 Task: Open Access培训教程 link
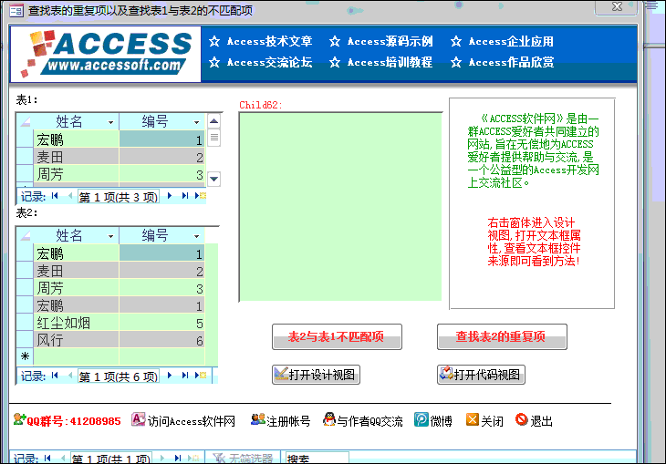tap(381, 62)
